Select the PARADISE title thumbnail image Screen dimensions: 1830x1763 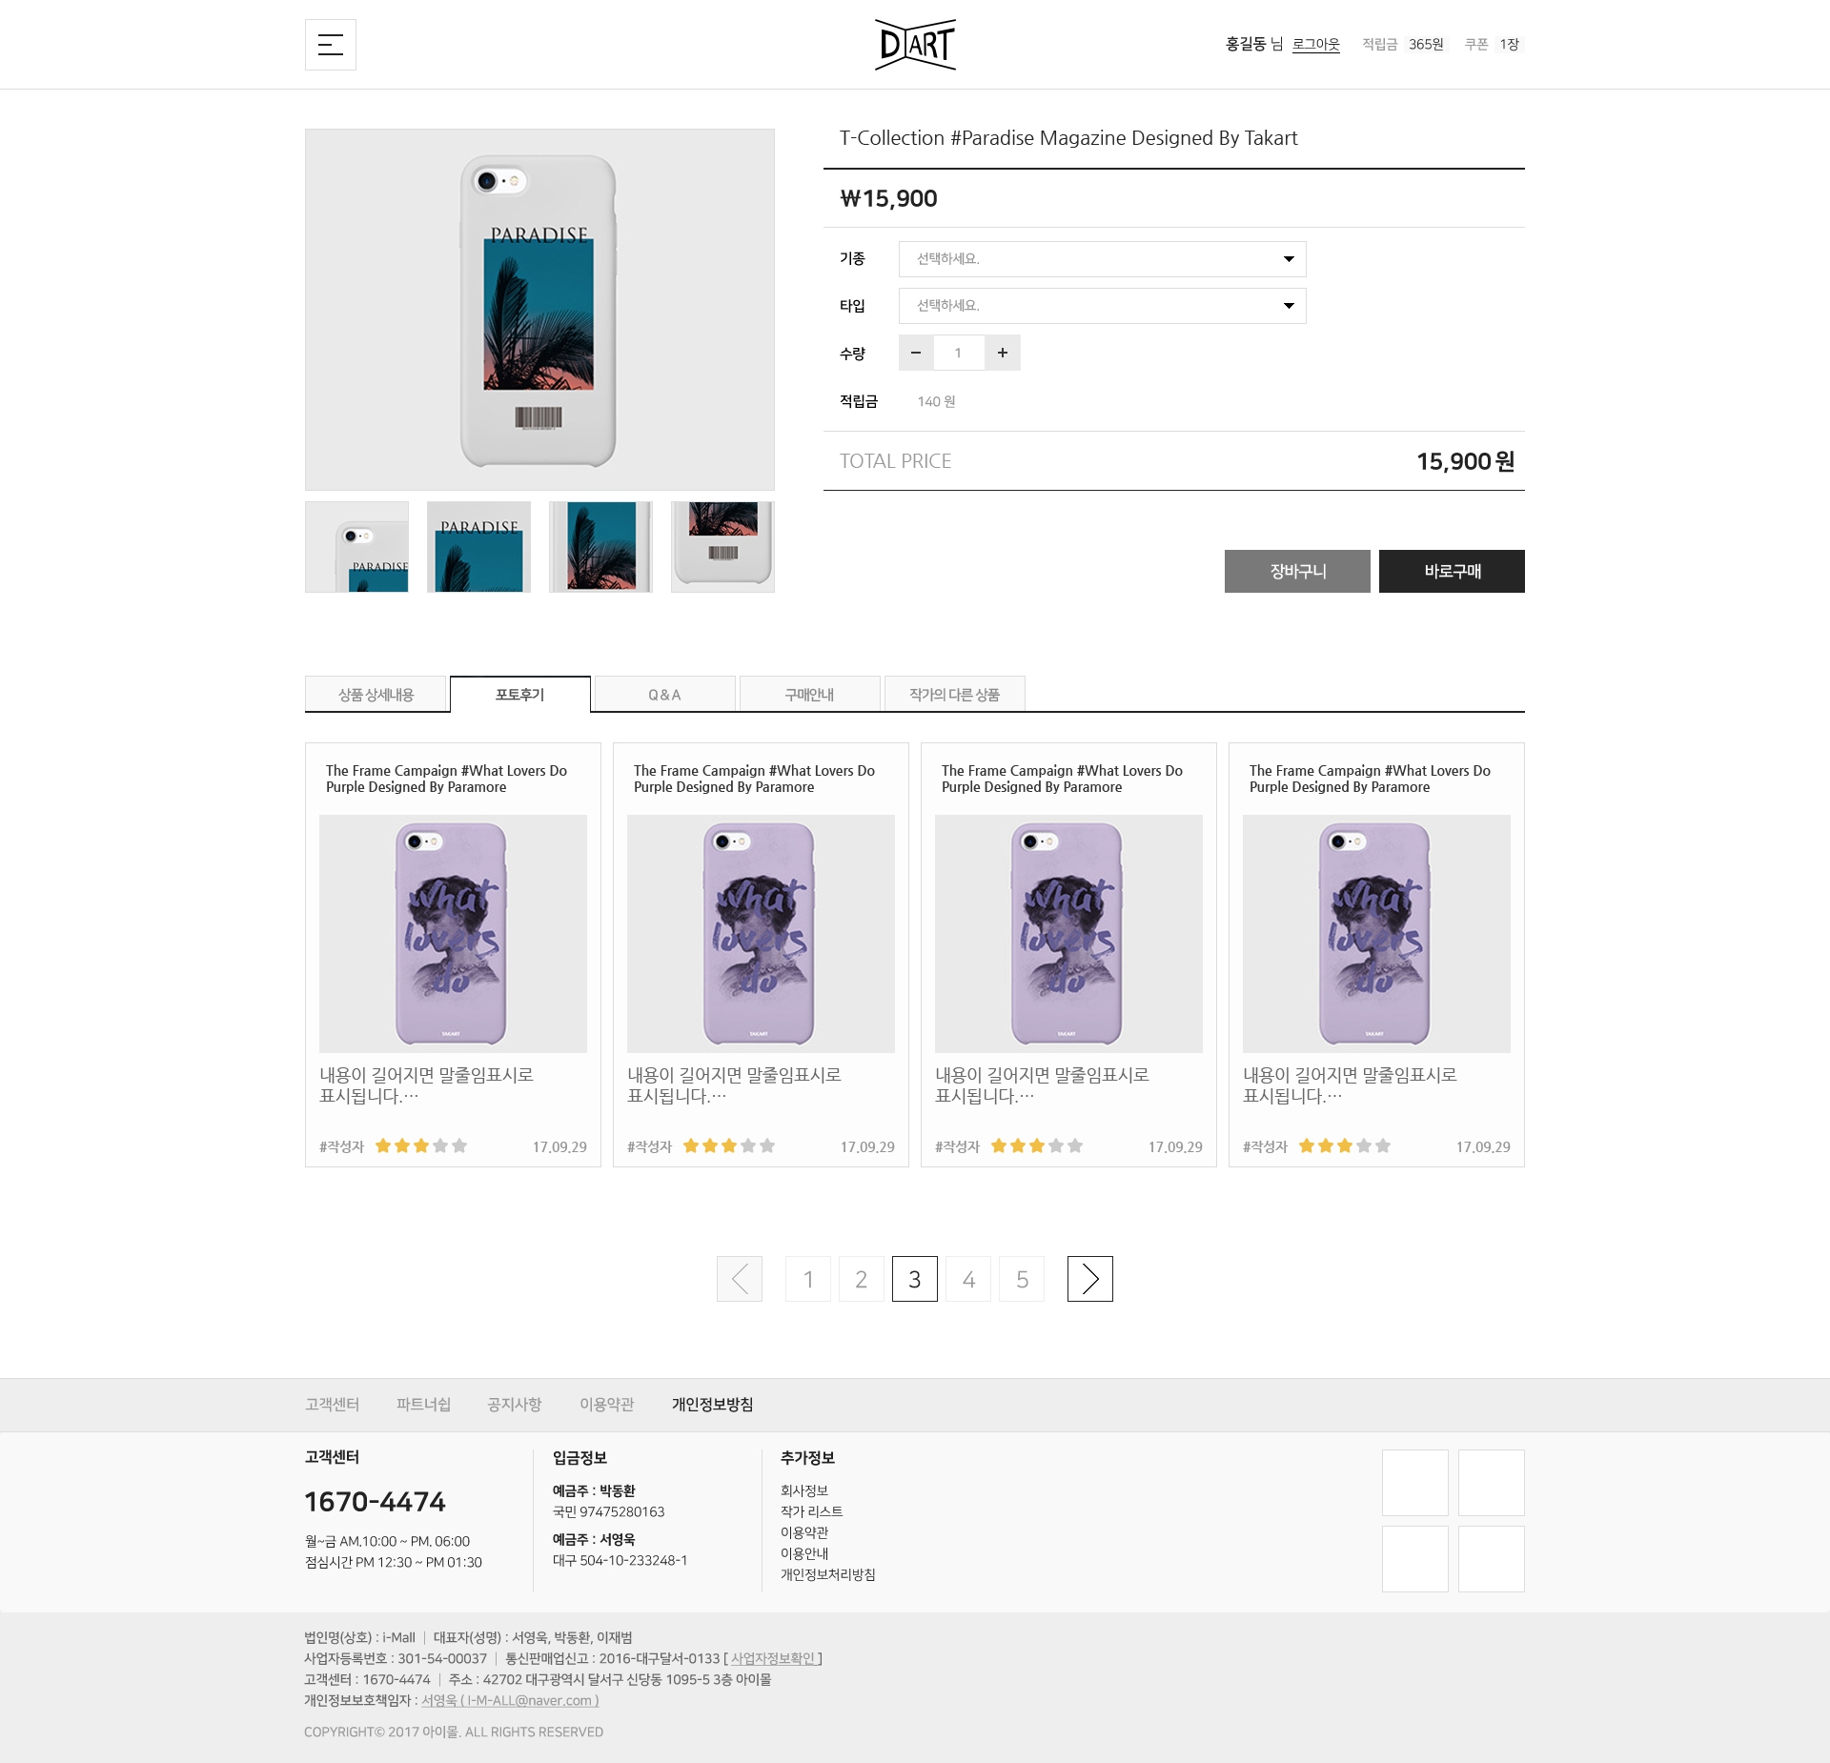(x=478, y=547)
